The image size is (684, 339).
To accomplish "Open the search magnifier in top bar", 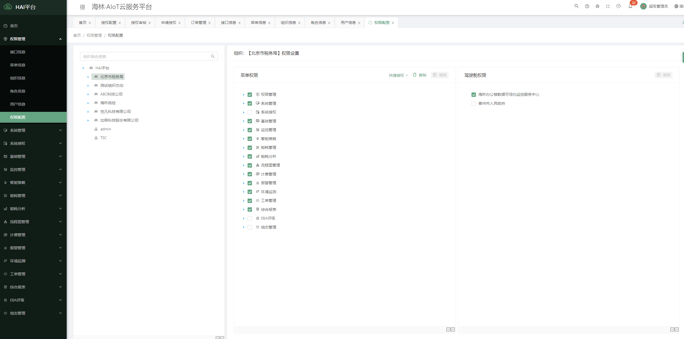I will pyautogui.click(x=576, y=6).
